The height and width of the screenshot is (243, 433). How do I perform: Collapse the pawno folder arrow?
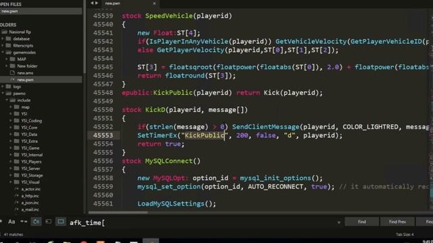click(x=3, y=93)
